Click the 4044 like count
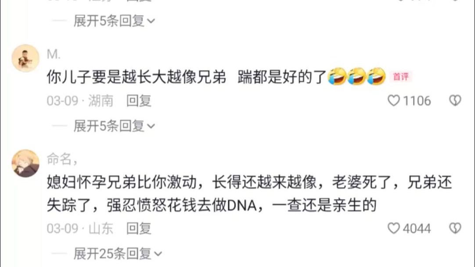 tap(417, 228)
